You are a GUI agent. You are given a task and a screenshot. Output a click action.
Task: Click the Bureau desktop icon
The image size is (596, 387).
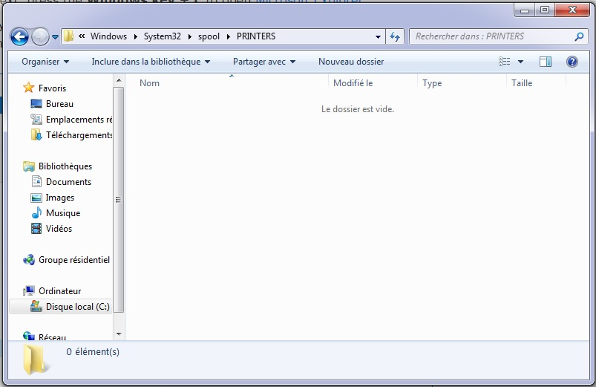click(x=36, y=103)
